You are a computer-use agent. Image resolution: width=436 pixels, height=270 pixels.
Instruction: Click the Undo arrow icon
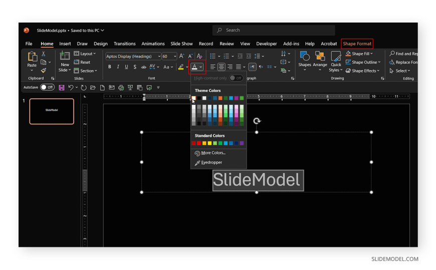71,88
